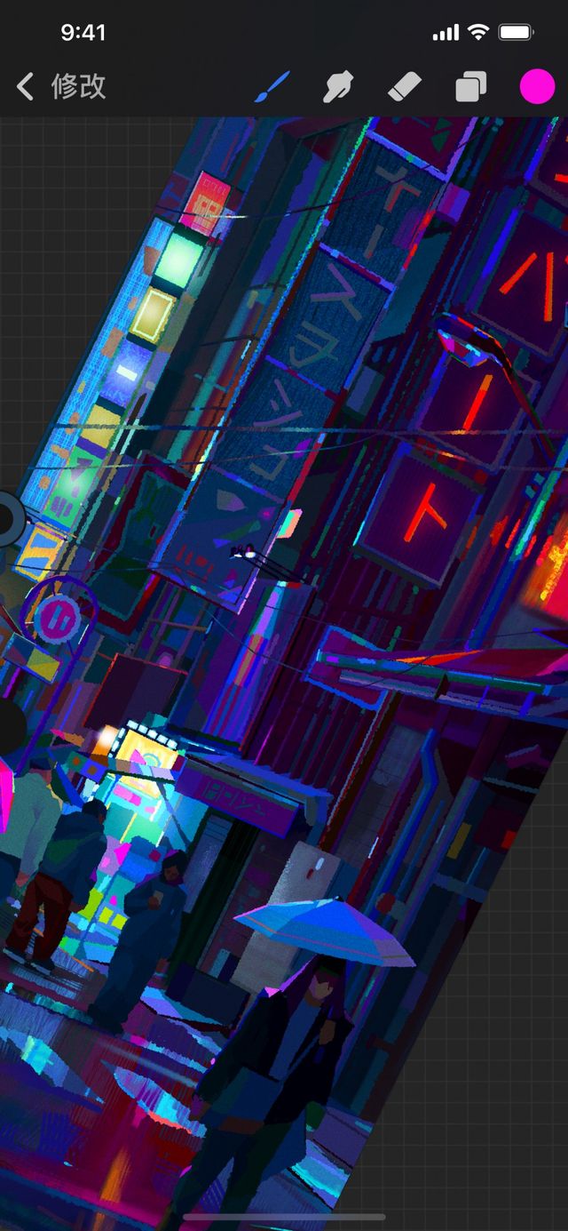This screenshot has width=568, height=1231.
Task: Tap the battery status icon
Action: coord(516,33)
